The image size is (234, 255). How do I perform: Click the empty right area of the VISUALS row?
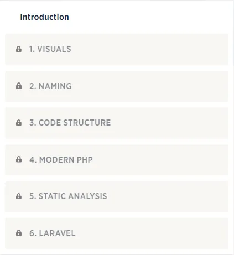click(x=149, y=49)
